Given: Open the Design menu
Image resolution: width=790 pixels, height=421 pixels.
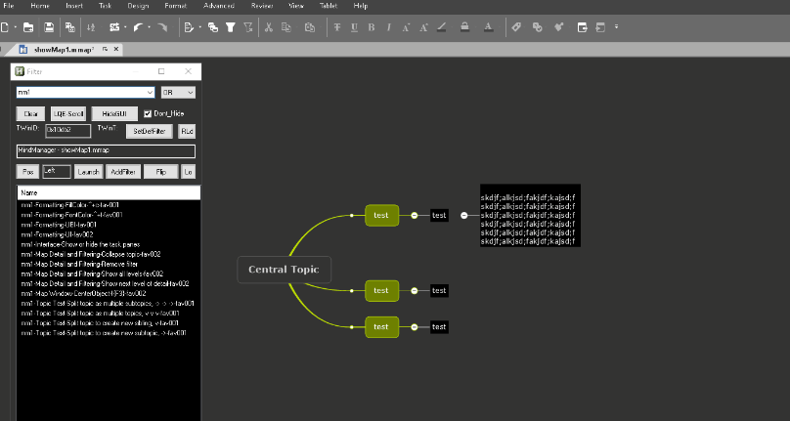Looking at the screenshot, I should [138, 6].
